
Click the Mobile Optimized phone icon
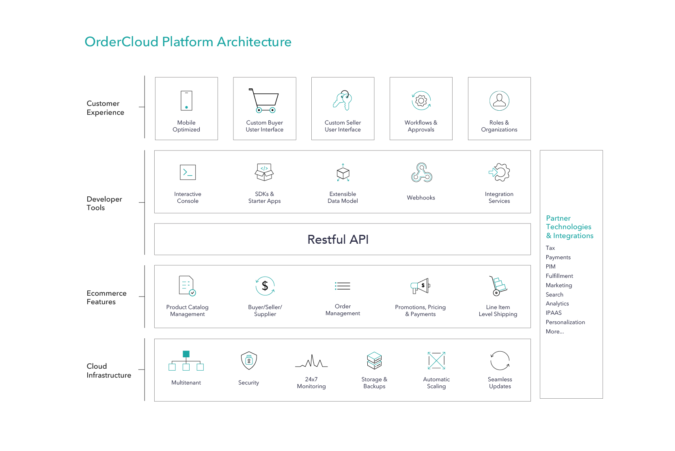(186, 101)
